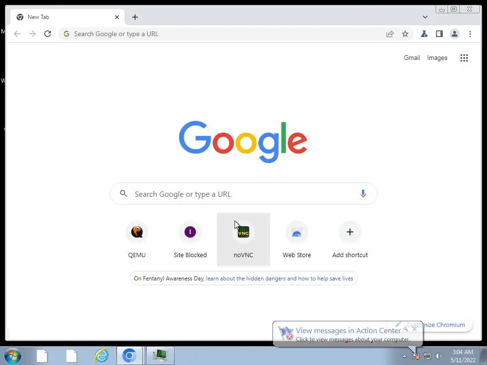Click the Google logo
Image resolution: width=487 pixels, height=365 pixels.
tap(243, 142)
